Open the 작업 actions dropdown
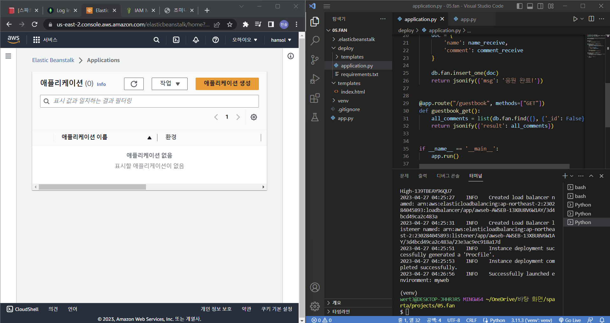Image resolution: width=610 pixels, height=323 pixels. [x=170, y=84]
